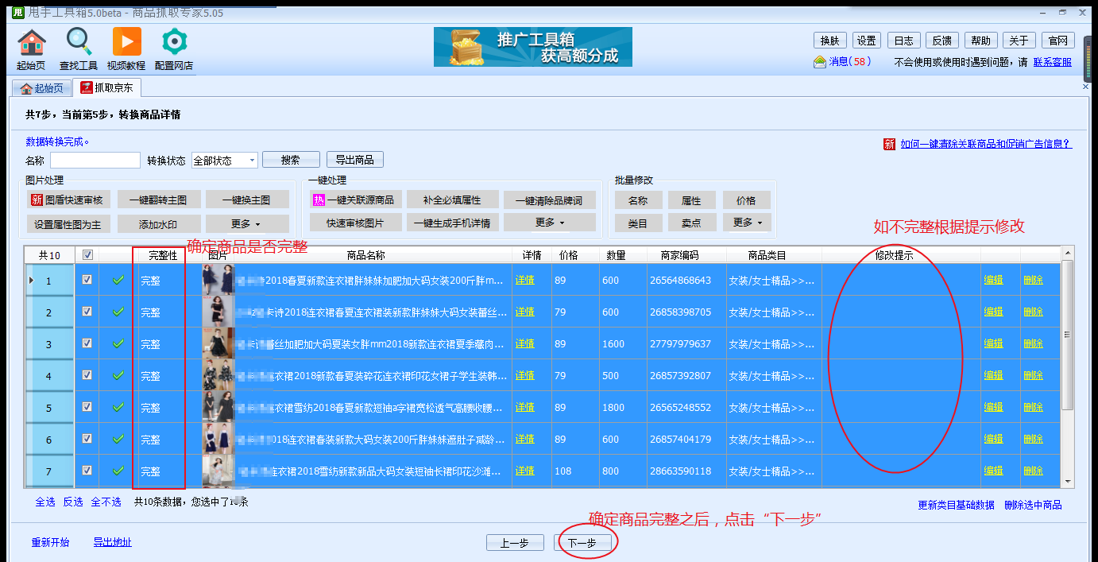This screenshot has height=562, width=1098.
Task: Switch to the 起始页 tab
Action: point(41,88)
